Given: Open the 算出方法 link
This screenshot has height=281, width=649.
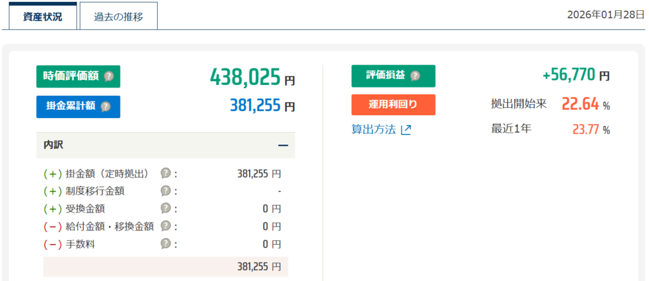Looking at the screenshot, I should tap(373, 129).
